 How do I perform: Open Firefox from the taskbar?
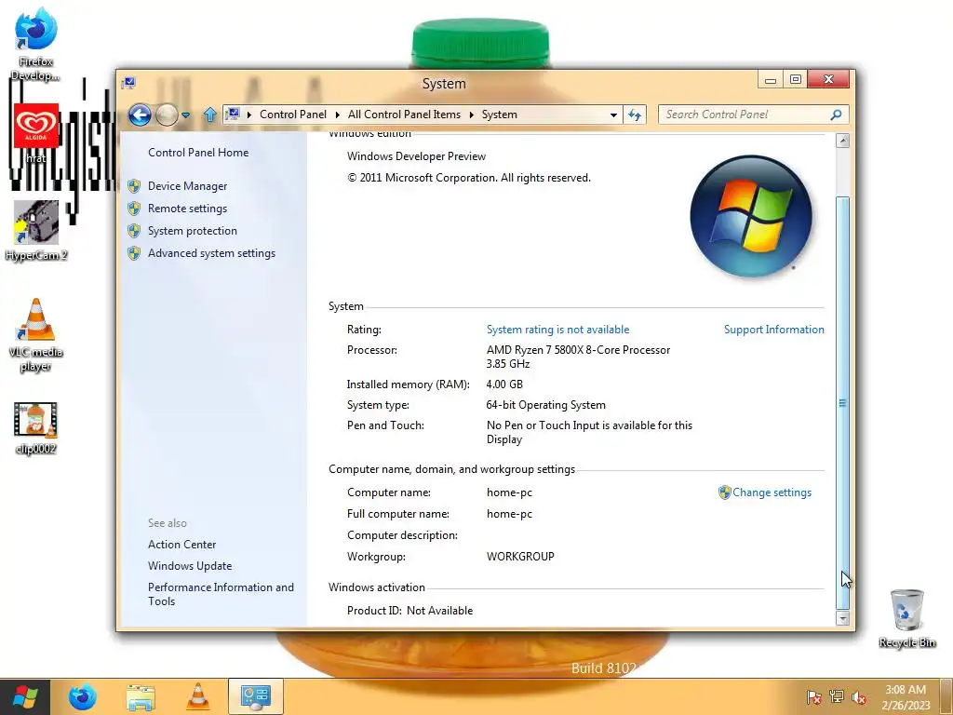pyautogui.click(x=82, y=696)
